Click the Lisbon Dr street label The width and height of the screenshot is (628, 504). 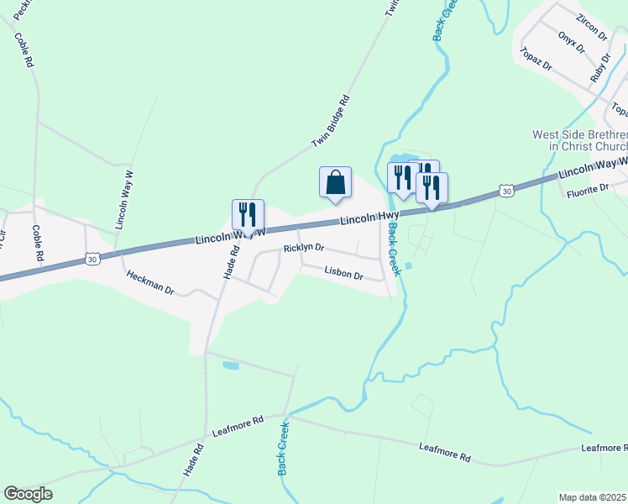pos(344,273)
